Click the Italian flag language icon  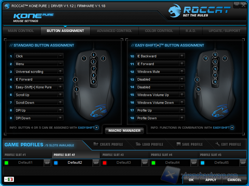point(10,179)
